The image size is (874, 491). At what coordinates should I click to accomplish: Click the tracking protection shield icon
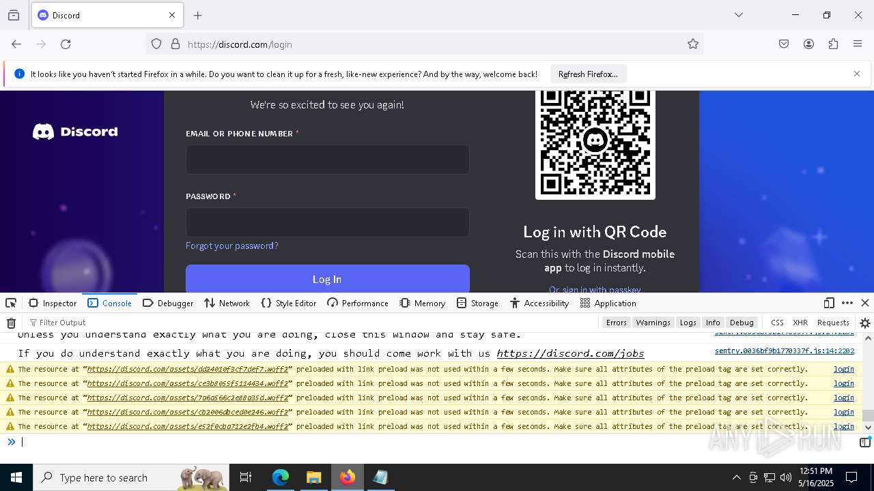click(156, 44)
